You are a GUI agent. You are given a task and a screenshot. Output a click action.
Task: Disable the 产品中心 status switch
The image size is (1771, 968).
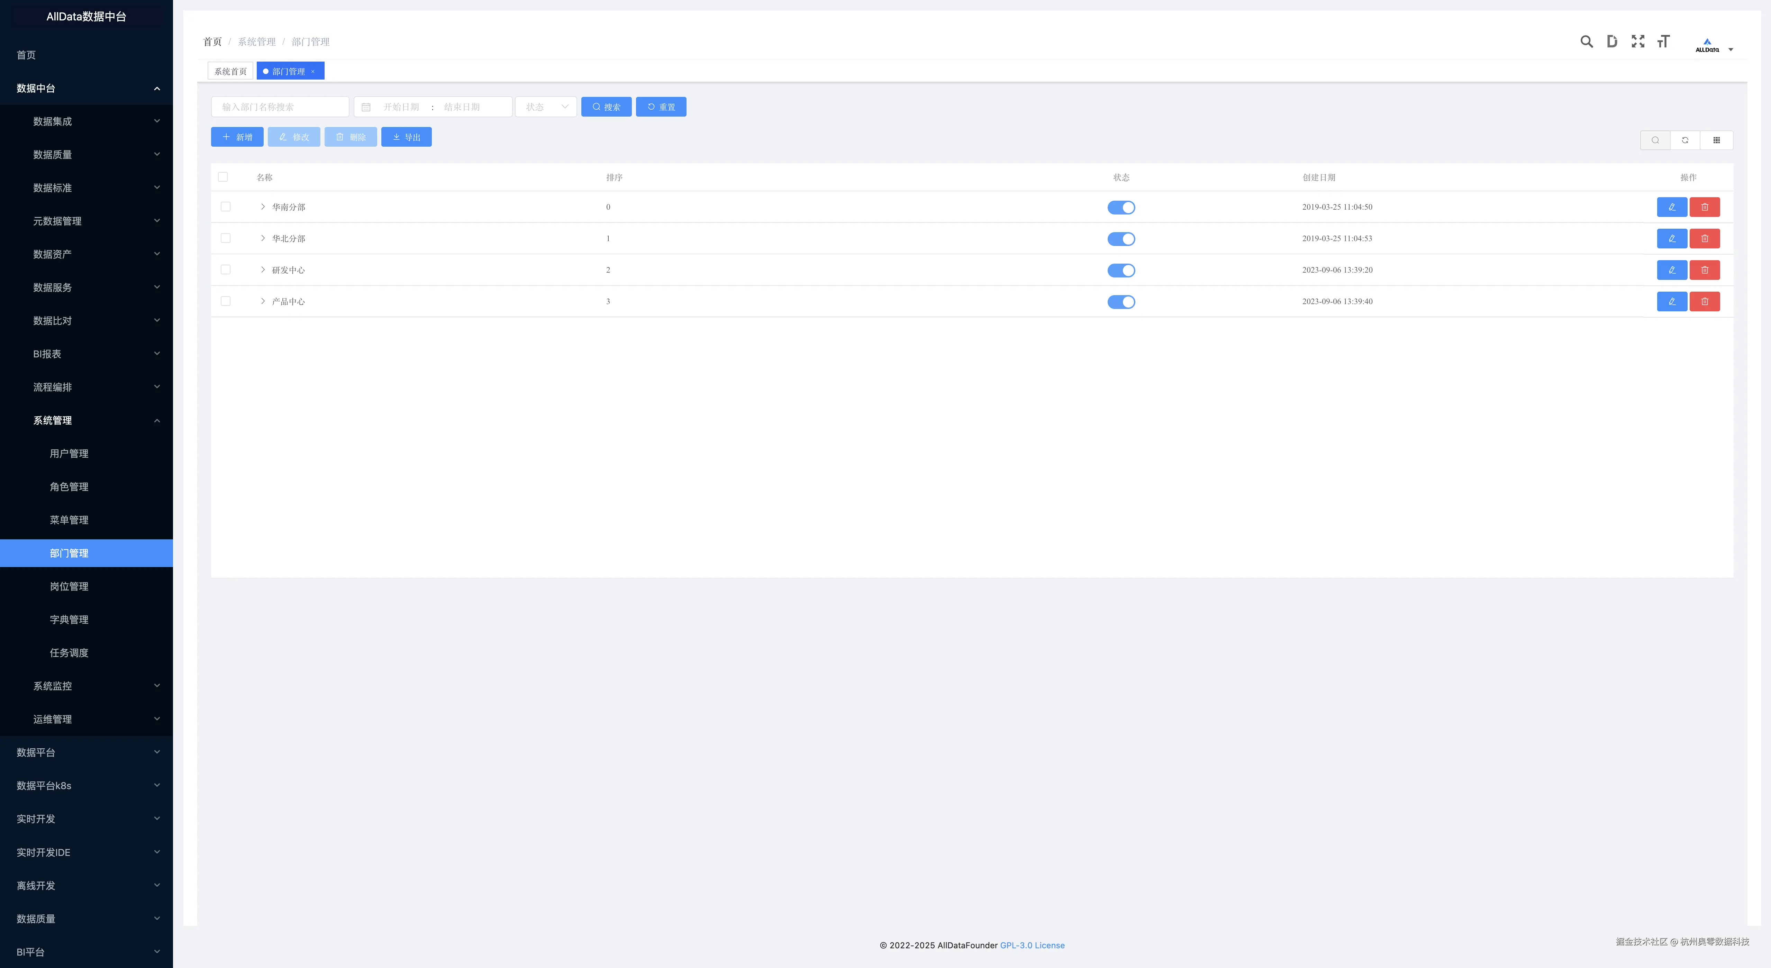1120,302
